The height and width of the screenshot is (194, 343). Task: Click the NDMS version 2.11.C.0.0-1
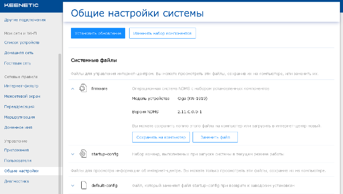189,112
